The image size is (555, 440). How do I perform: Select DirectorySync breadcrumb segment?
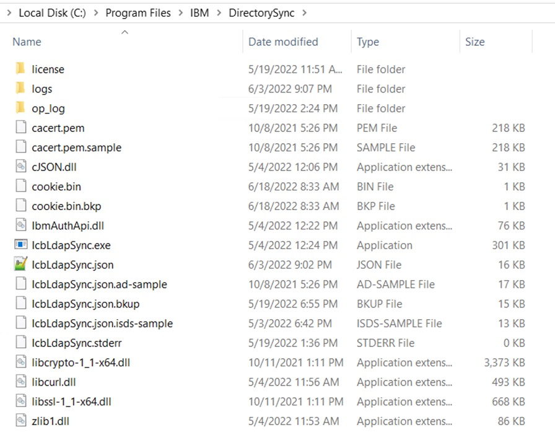pyautogui.click(x=261, y=13)
